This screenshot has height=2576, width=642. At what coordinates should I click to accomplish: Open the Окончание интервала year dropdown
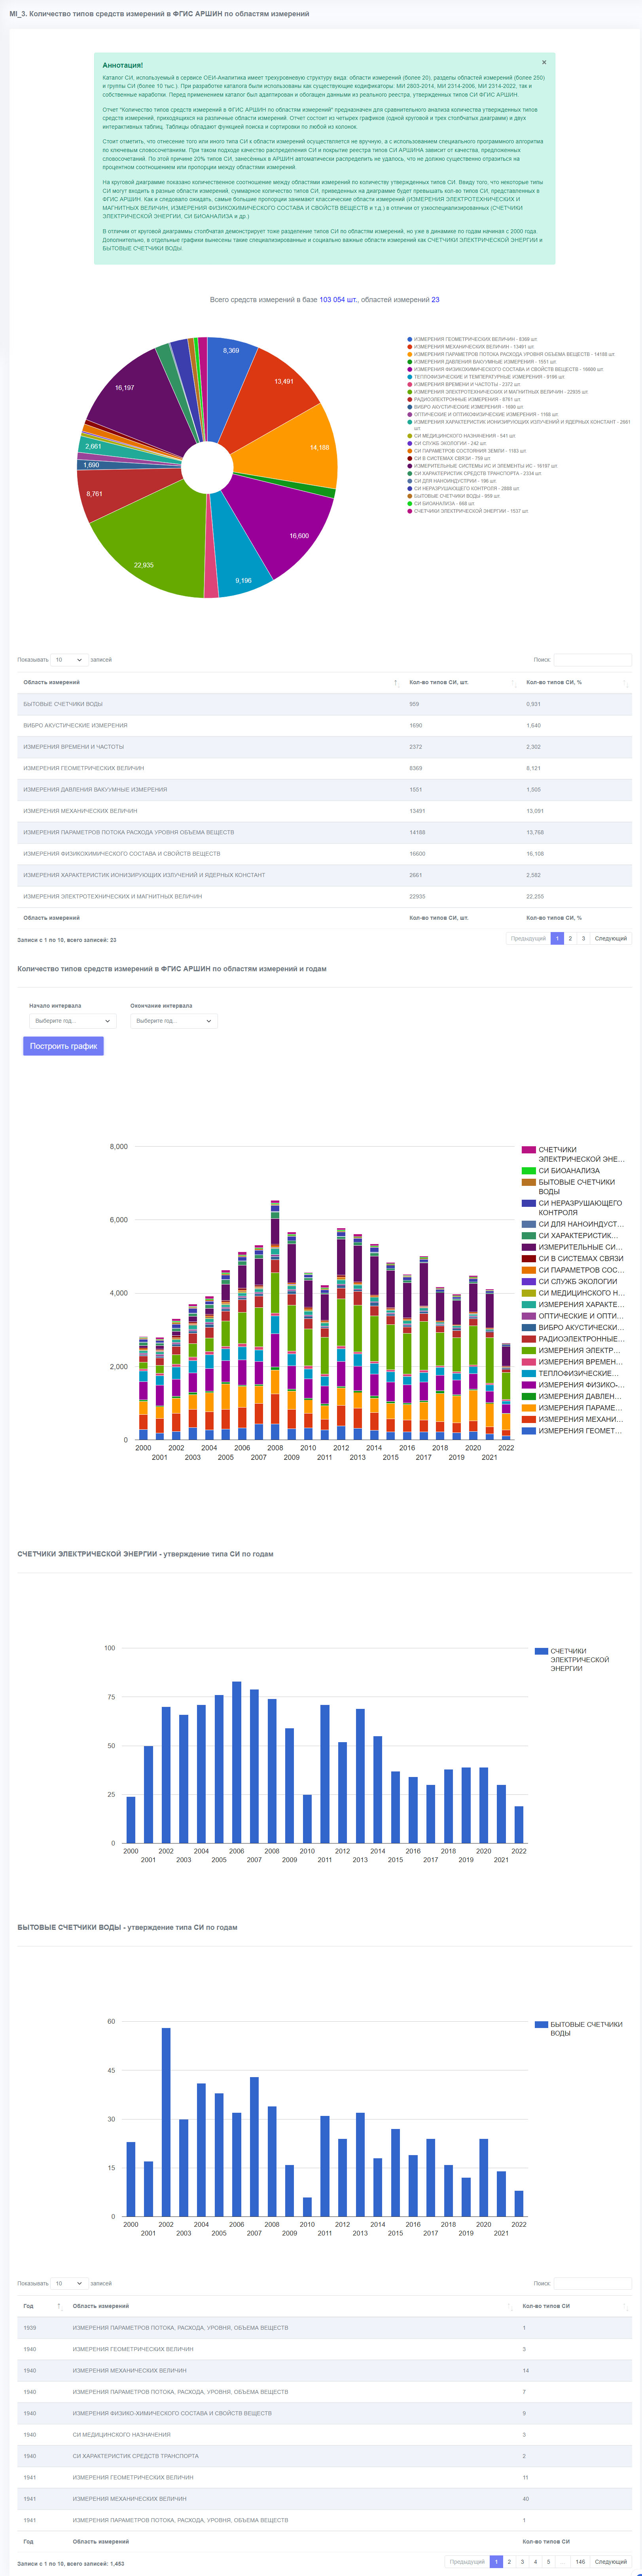pos(174,1021)
